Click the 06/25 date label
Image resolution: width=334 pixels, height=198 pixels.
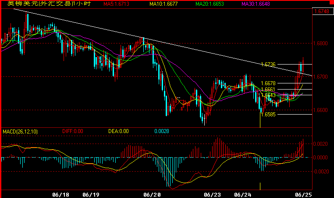303,194
